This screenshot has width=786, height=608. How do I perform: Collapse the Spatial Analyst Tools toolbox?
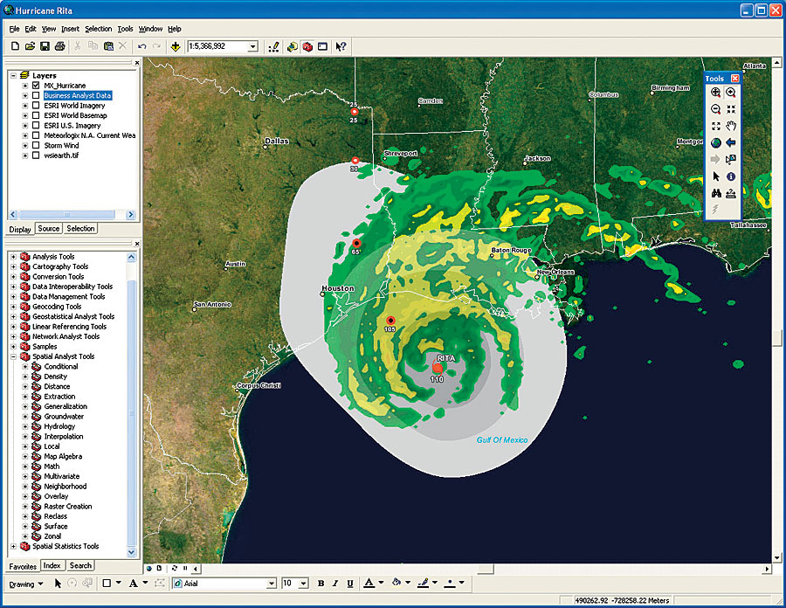point(13,356)
